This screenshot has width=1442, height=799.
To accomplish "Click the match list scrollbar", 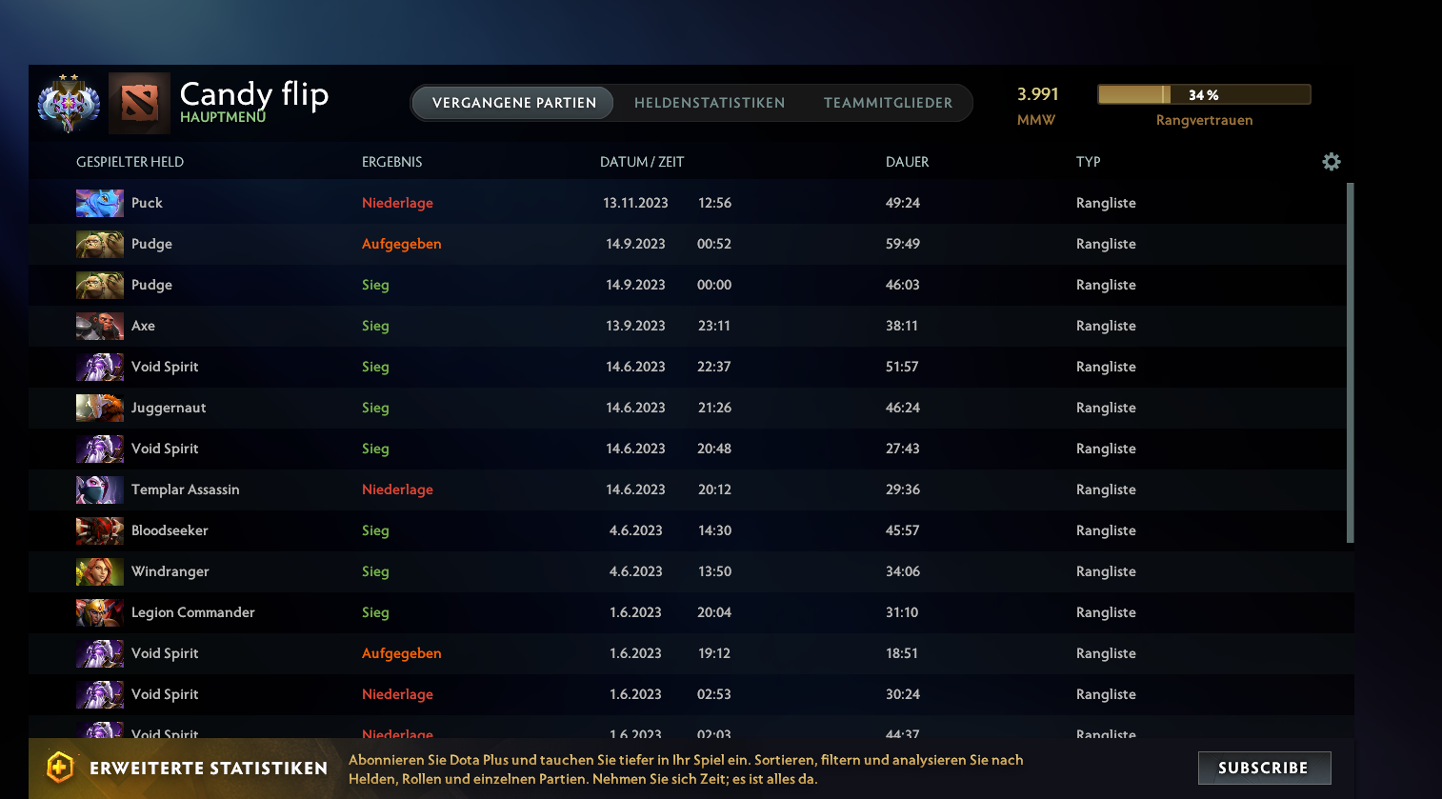I will coord(1349,362).
